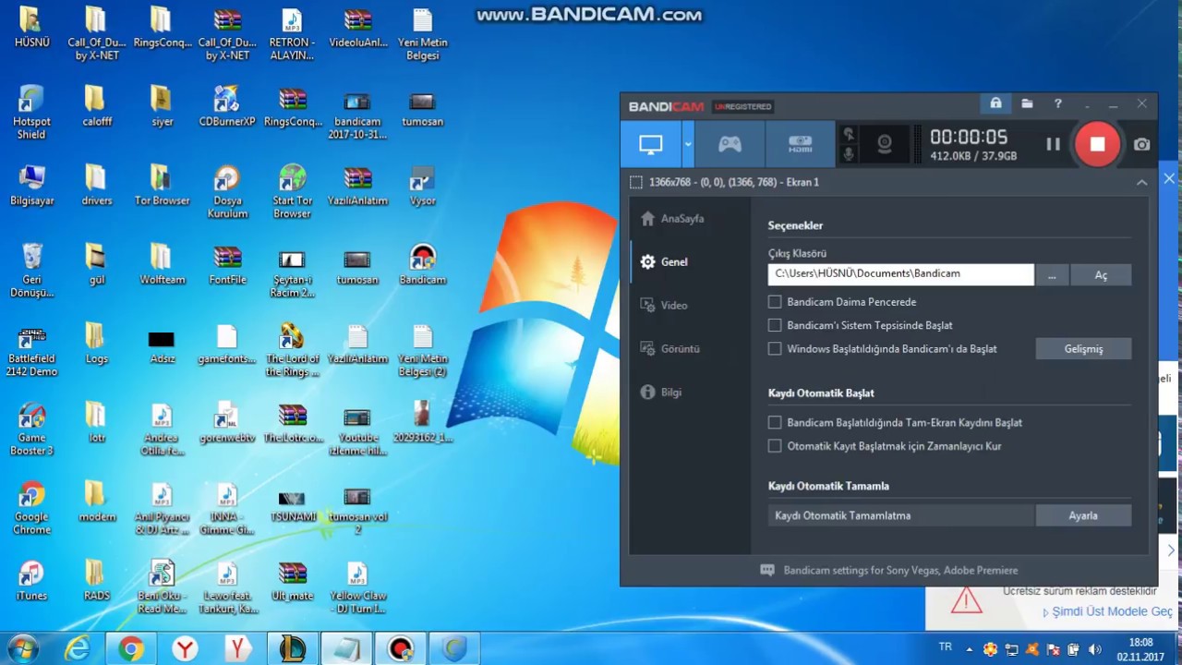Screen dimensions: 1182x665
Task: Enable Tam-Ekran Kaydını Başlat checkbox
Action: pyautogui.click(x=775, y=423)
